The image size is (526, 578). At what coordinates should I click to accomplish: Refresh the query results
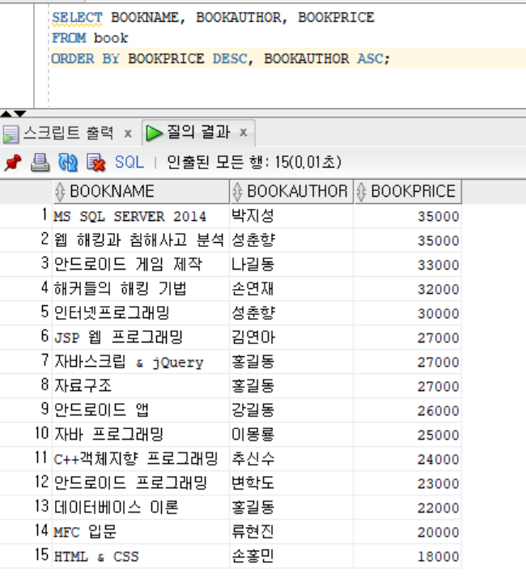point(68,163)
